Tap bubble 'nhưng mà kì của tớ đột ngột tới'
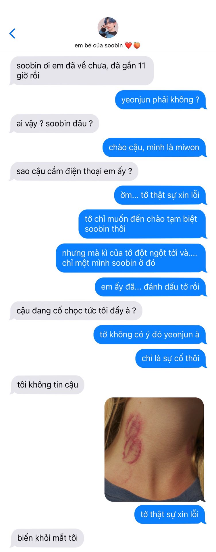 (131, 258)
